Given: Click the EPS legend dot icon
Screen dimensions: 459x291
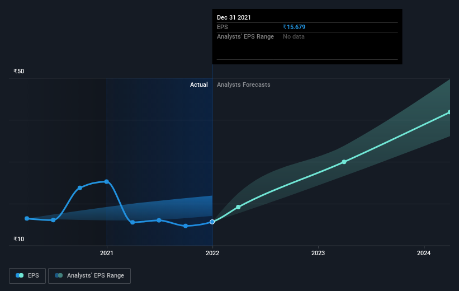Looking at the screenshot, I should click(20, 275).
